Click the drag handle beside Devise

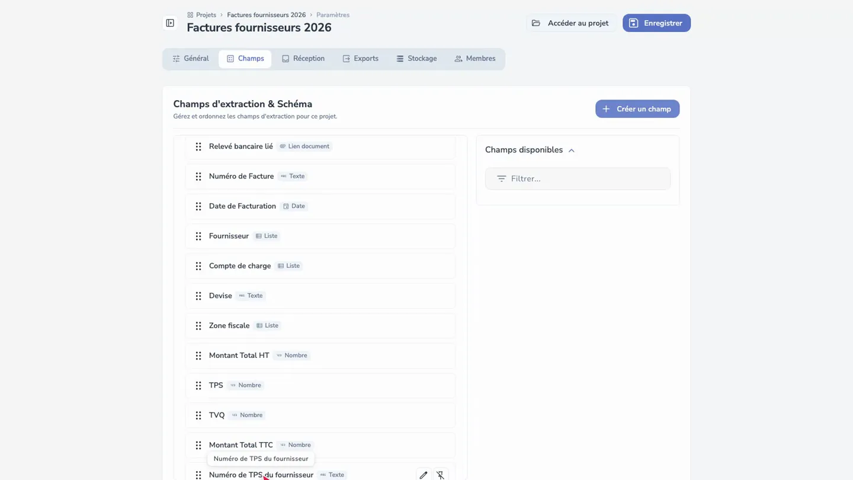pyautogui.click(x=198, y=296)
